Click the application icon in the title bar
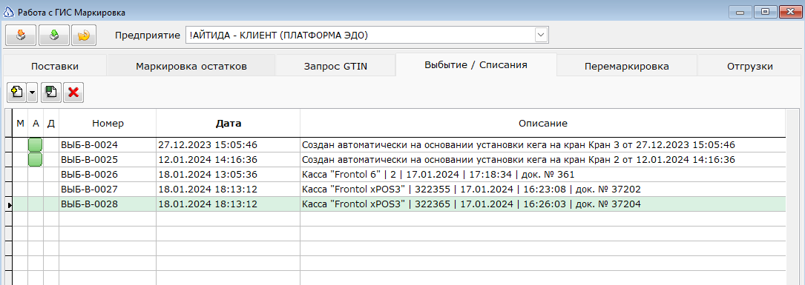The image size is (805, 285). coord(9,12)
